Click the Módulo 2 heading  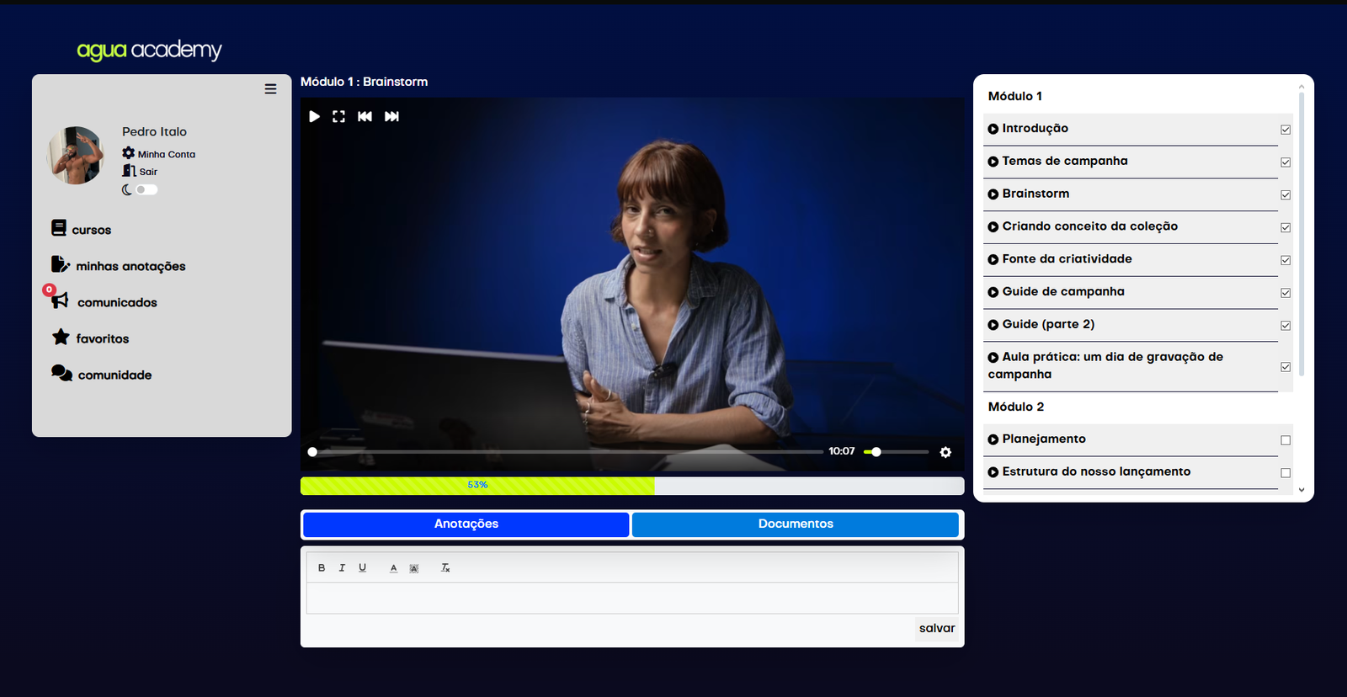(x=1016, y=407)
